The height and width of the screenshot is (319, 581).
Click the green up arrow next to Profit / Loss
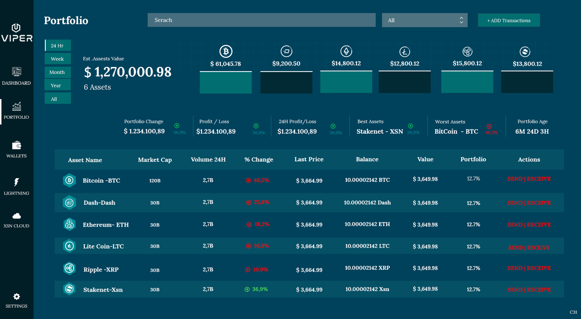click(256, 126)
